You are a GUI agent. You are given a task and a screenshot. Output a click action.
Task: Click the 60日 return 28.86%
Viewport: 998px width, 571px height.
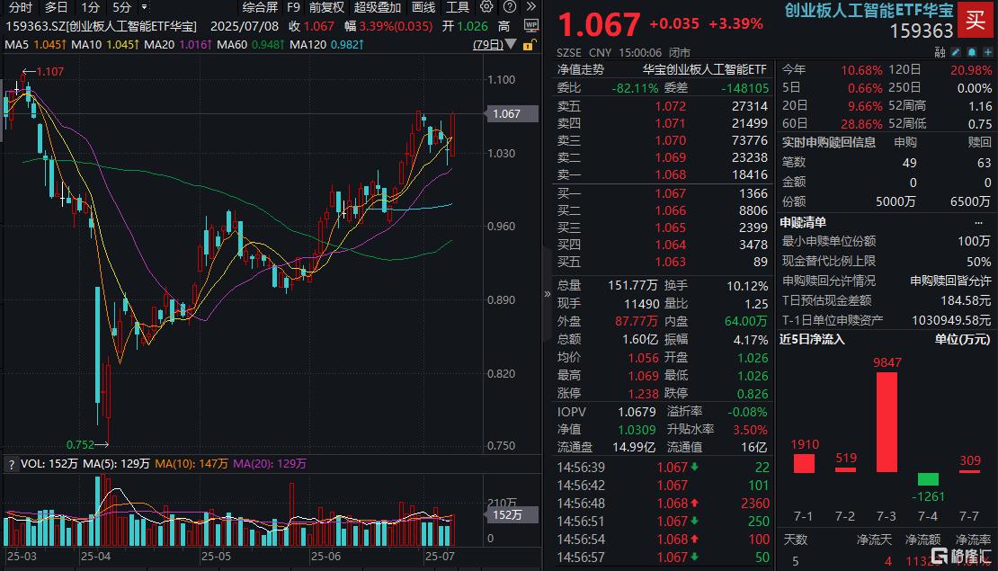point(862,123)
